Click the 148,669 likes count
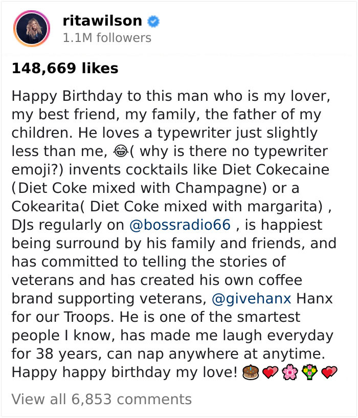358x418 pixels. [x=65, y=68]
